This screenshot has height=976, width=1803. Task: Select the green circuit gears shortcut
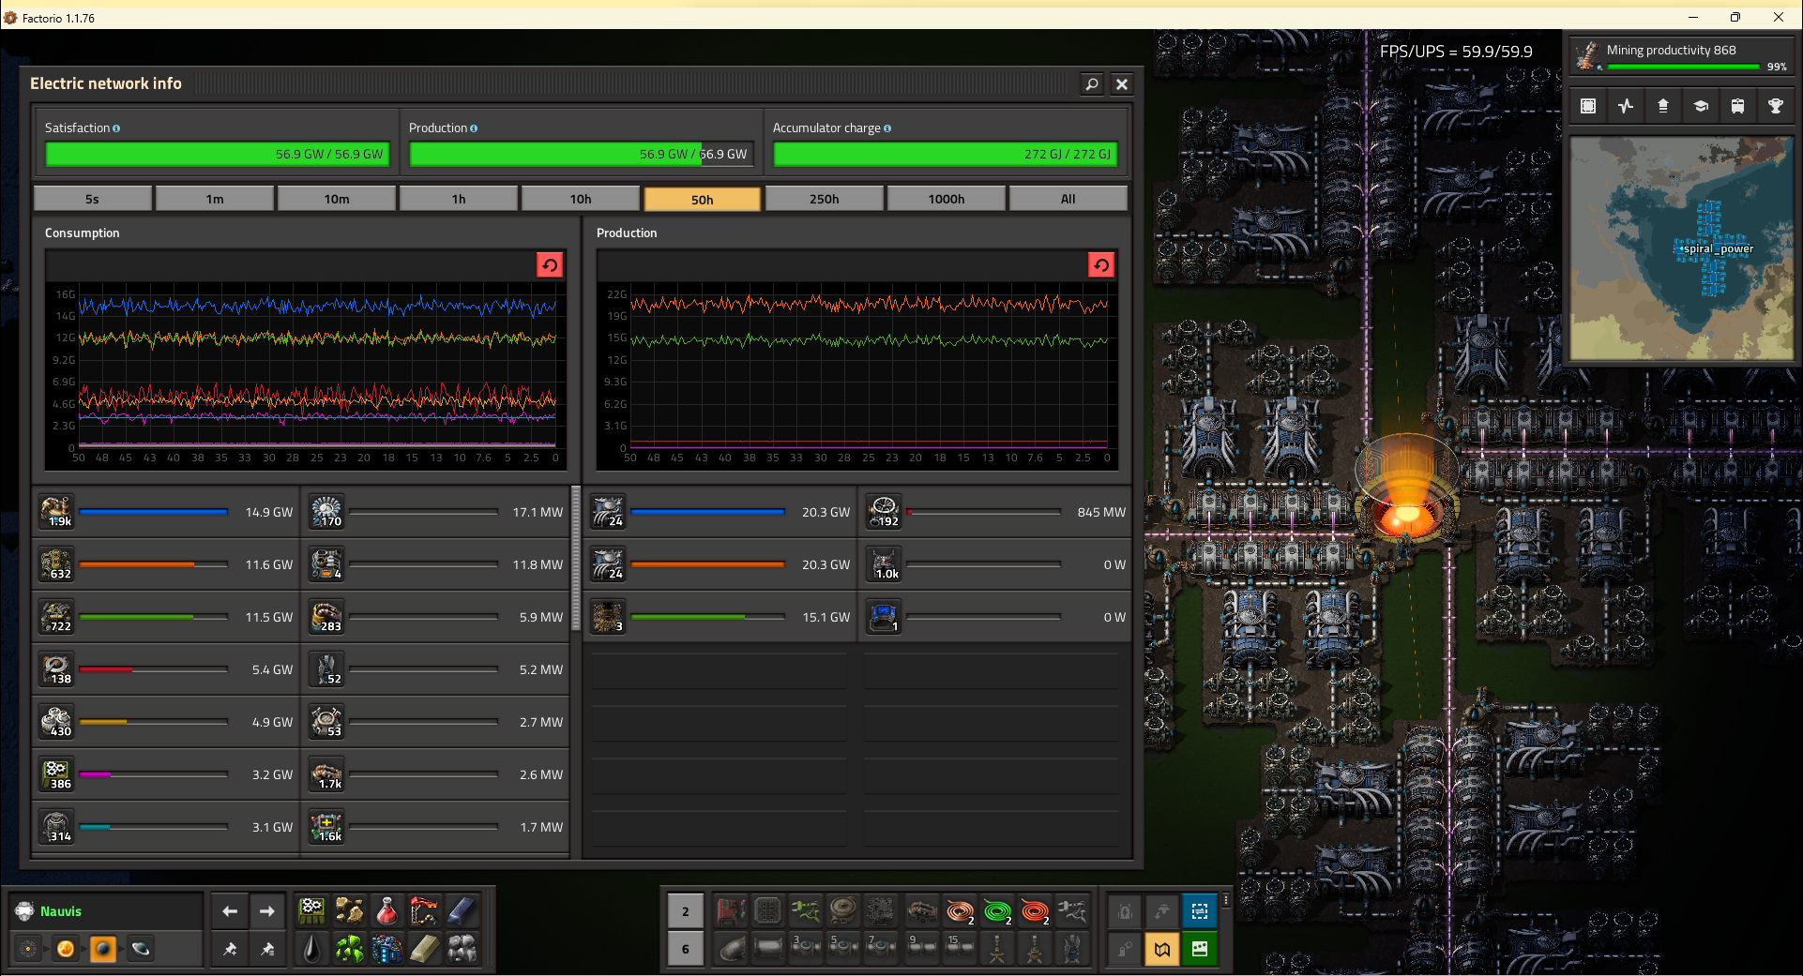click(x=311, y=910)
